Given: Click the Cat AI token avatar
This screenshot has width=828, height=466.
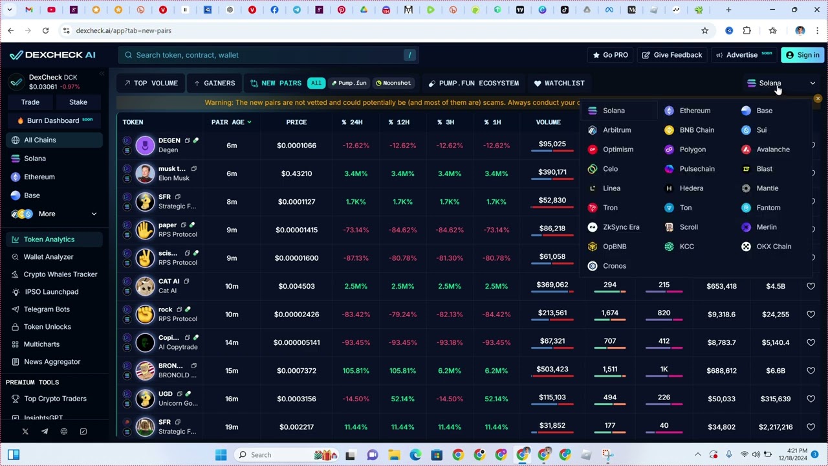Looking at the screenshot, I should coord(145,286).
